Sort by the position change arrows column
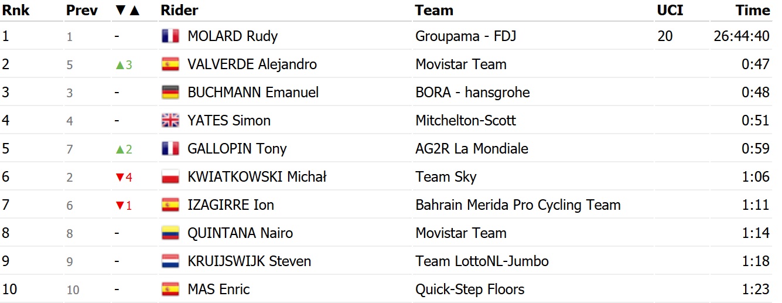The width and height of the screenshot is (782, 303). coord(128,11)
